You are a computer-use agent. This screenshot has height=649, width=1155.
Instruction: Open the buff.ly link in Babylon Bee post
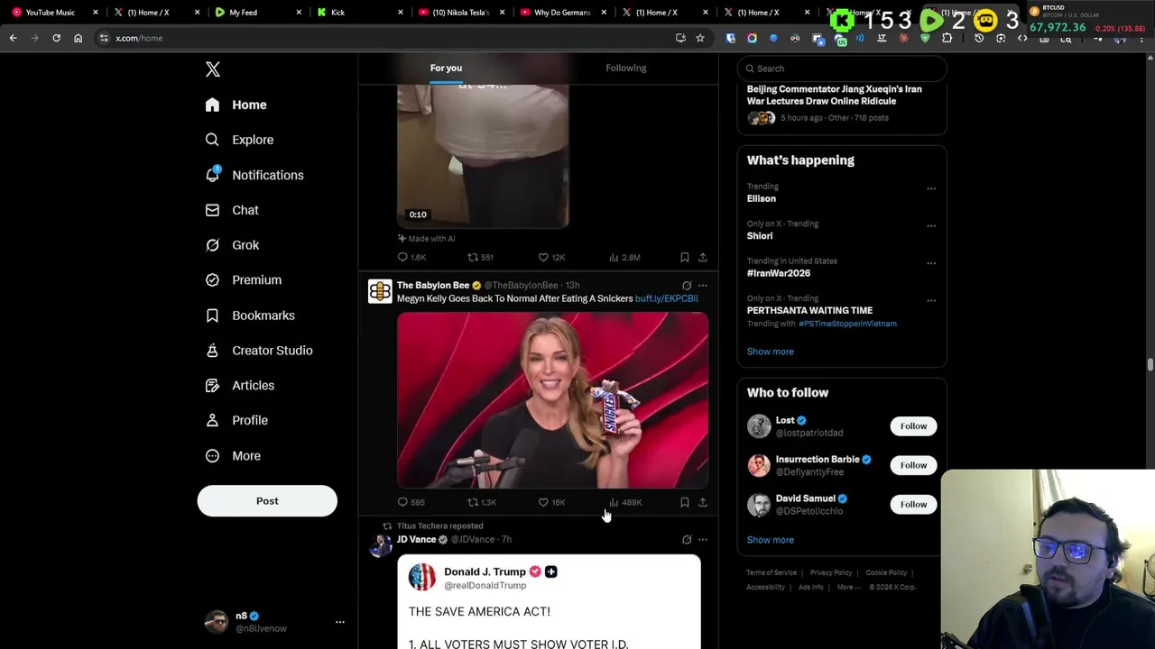(667, 298)
